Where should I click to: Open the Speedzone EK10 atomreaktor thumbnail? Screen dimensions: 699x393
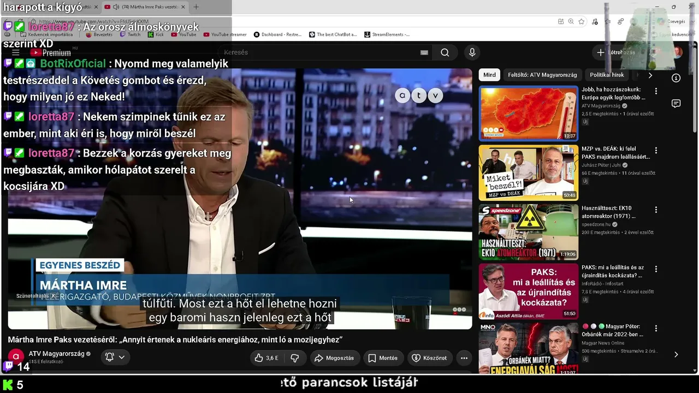click(528, 232)
